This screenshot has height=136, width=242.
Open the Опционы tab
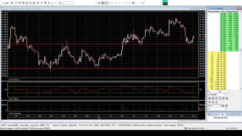coord(64,125)
